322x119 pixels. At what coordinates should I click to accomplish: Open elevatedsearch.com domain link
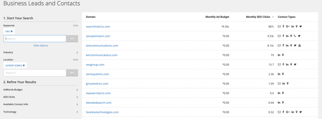98,103
